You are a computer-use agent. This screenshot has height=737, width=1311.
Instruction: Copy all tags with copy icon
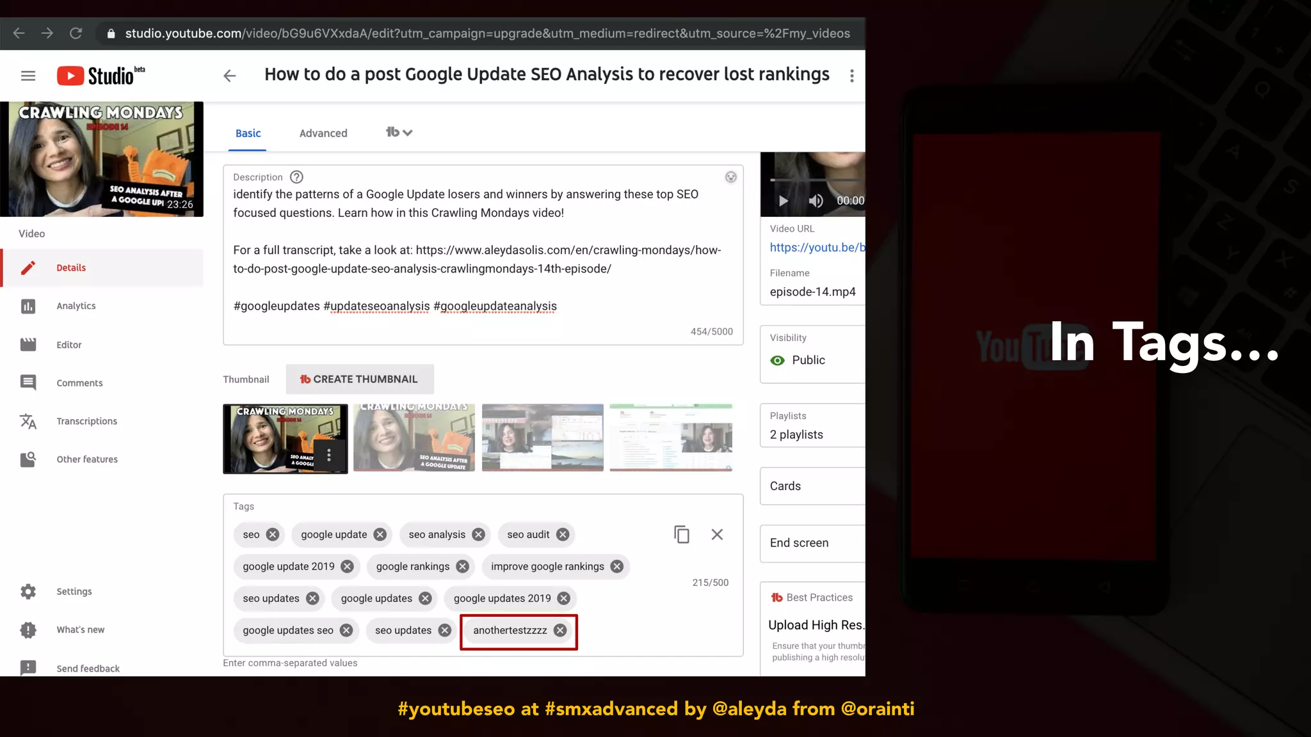pyautogui.click(x=682, y=534)
